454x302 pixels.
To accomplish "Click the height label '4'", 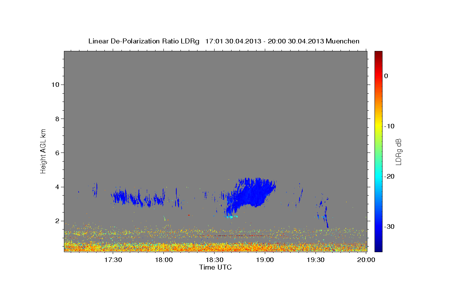I will point(56,187).
